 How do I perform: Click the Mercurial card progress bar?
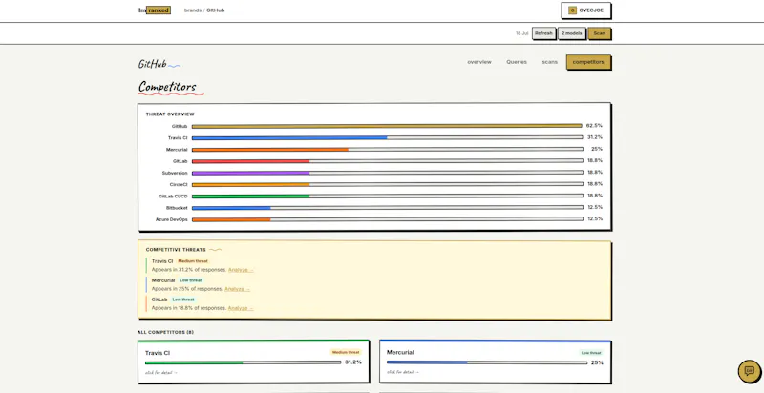click(x=488, y=362)
